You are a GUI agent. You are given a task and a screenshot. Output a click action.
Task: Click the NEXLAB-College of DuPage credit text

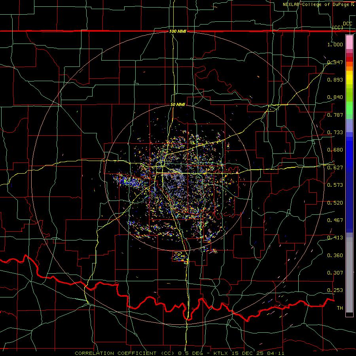[316, 4]
